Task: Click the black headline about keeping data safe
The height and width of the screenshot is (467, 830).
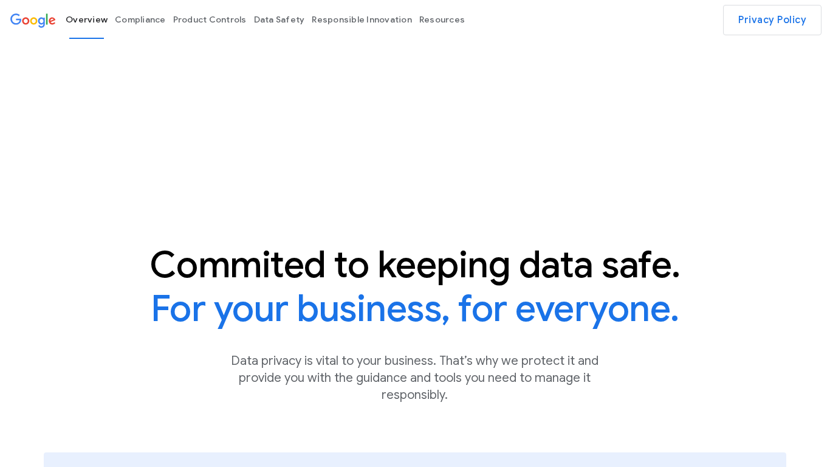Action: (x=414, y=265)
